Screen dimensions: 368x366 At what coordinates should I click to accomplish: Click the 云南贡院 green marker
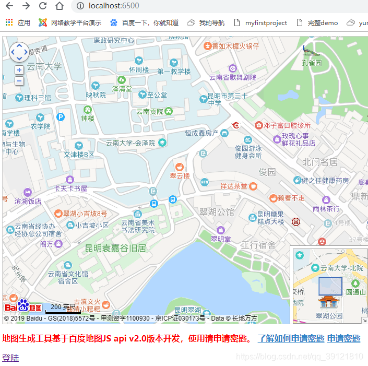tap(168, 111)
